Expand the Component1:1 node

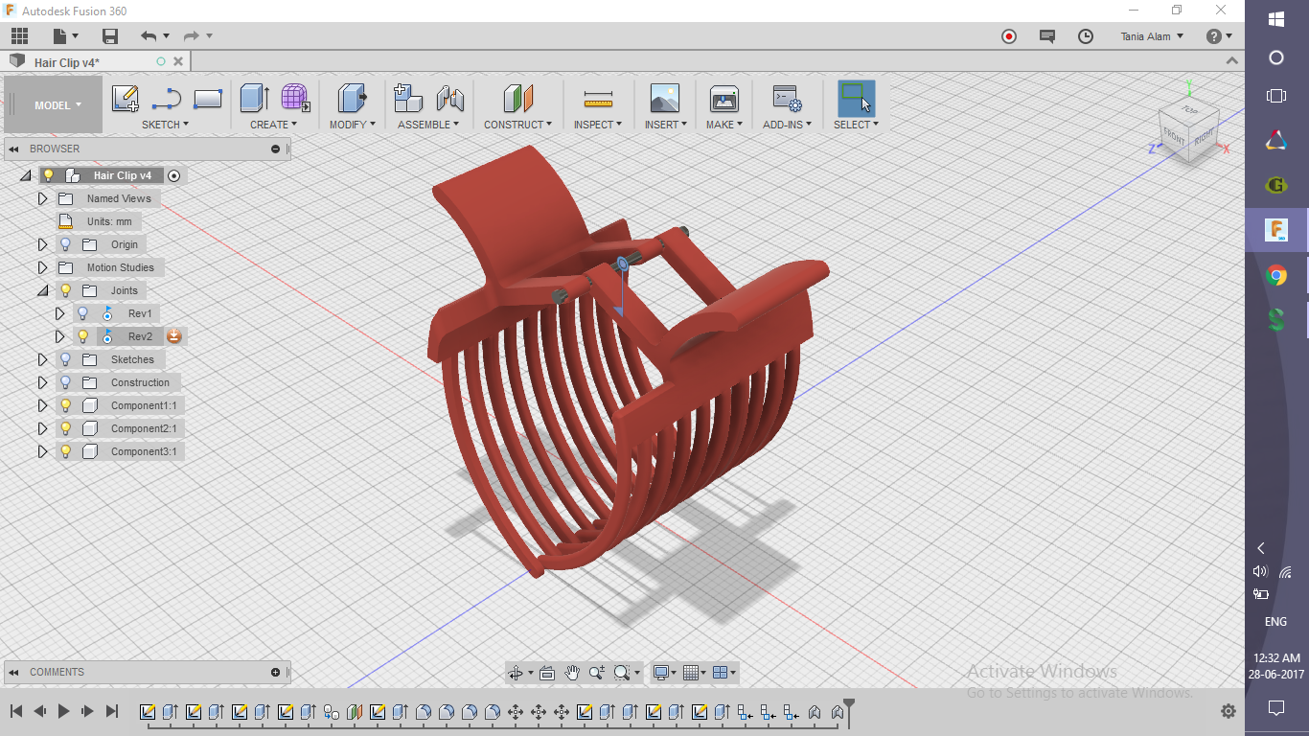tap(42, 405)
